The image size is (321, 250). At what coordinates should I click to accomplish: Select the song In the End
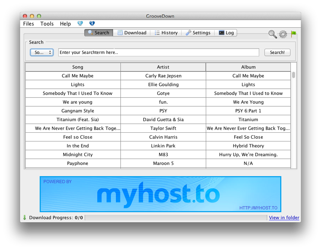pos(73,146)
